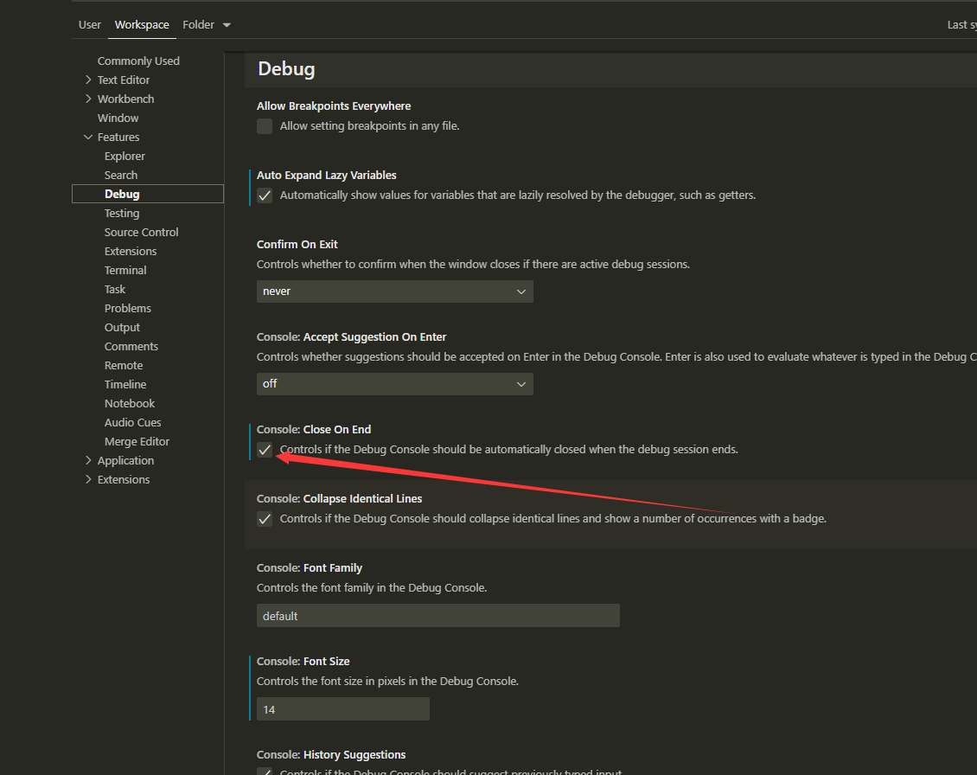Expand the Text Editor section chevron
The height and width of the screenshot is (775, 977).
point(88,80)
